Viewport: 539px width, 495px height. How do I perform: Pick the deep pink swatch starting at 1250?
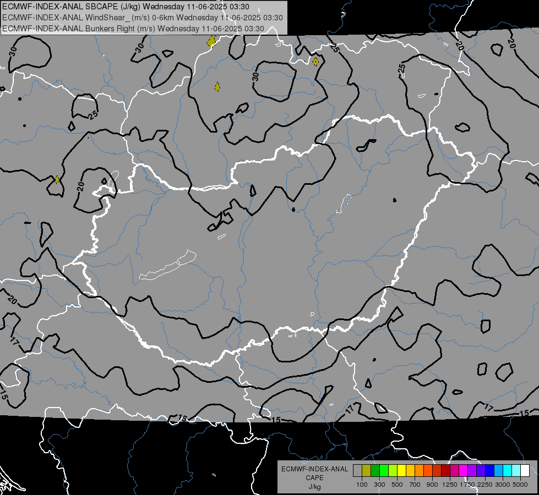coord(454,470)
